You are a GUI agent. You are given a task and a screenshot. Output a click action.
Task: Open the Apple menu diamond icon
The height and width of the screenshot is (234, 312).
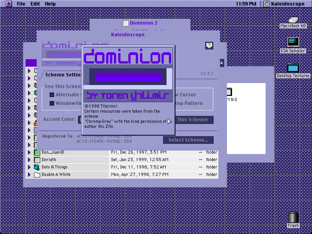pyautogui.click(x=9, y=4)
